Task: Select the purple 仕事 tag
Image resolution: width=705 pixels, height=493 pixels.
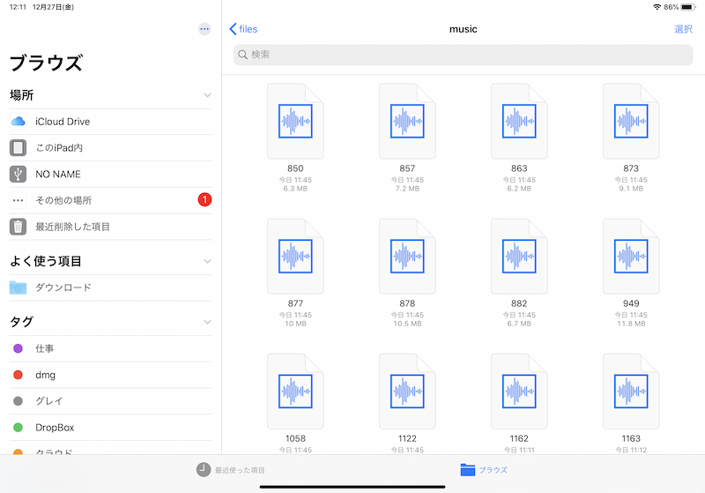Action: point(44,348)
